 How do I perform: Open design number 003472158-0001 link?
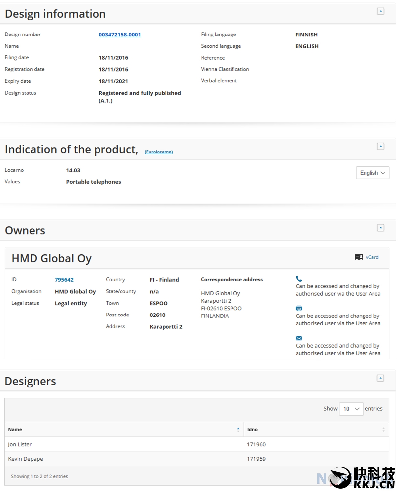pos(120,35)
